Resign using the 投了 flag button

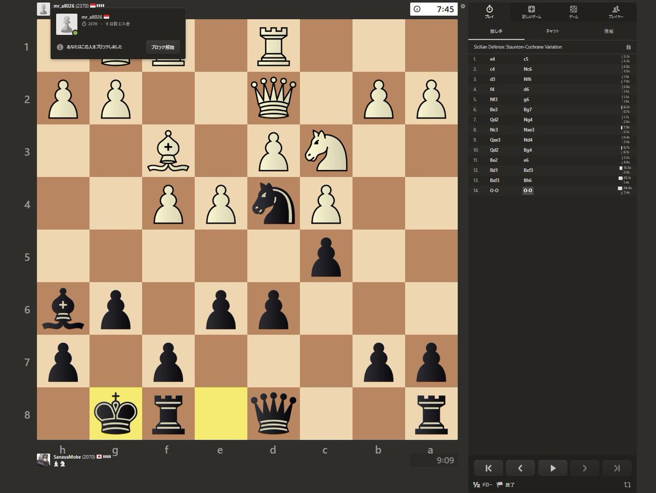click(x=506, y=485)
